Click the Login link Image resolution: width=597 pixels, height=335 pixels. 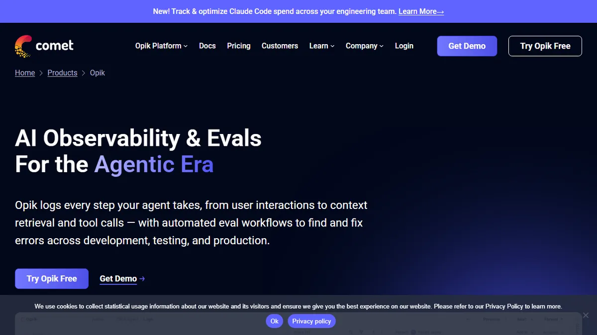pos(404,46)
